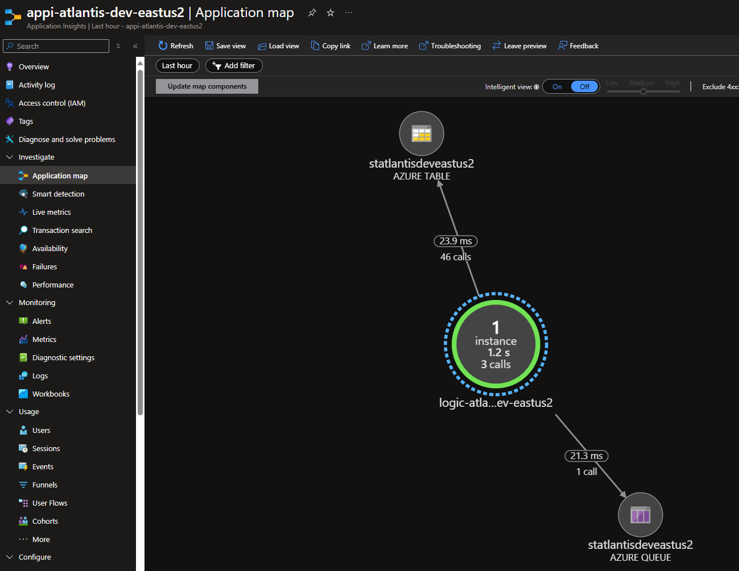Click the Diagnose and solve problems icon
This screenshot has height=571, width=739.
tap(10, 139)
